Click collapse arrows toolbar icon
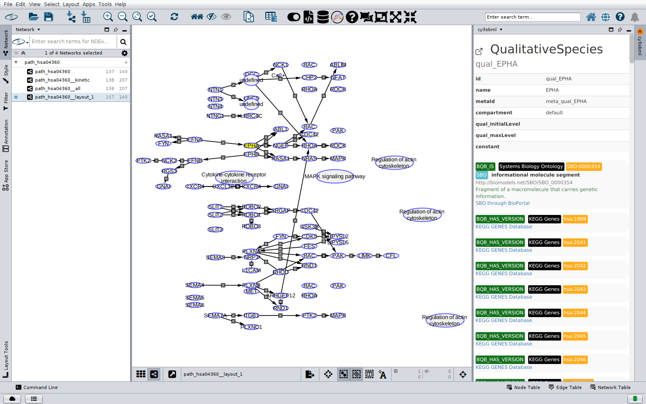 410,17
